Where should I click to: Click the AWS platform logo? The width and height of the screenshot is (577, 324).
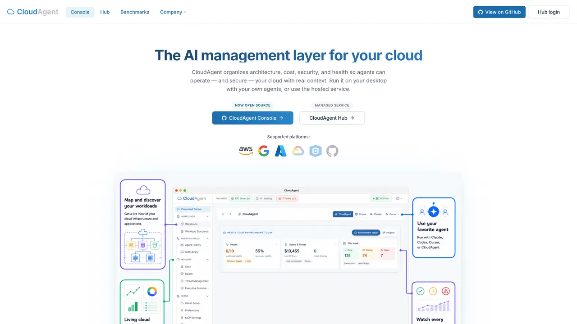point(246,151)
